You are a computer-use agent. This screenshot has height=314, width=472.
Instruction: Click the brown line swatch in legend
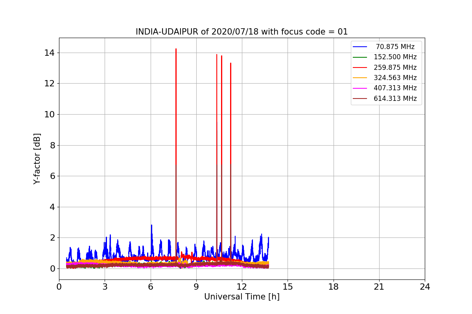(360, 99)
